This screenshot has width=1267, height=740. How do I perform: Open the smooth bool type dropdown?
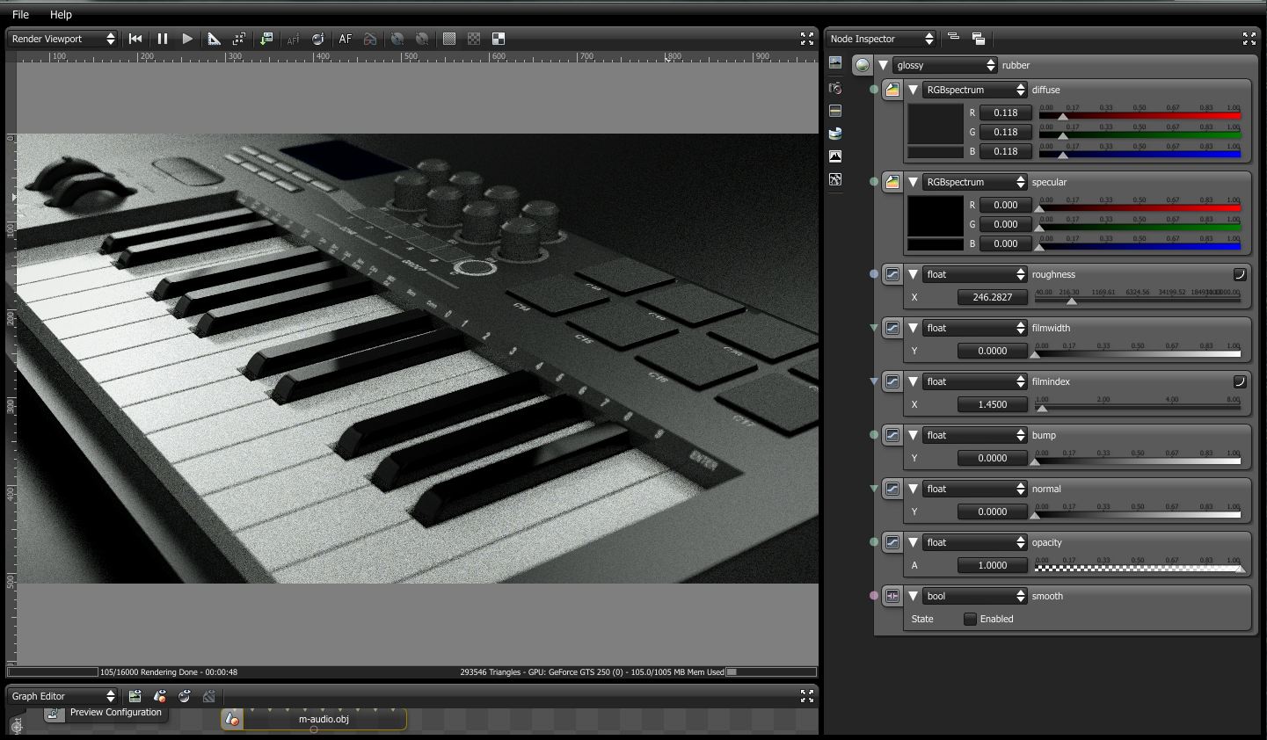[x=974, y=596]
